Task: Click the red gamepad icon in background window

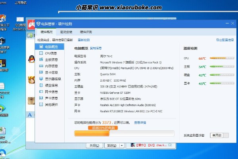Action: pyautogui.click(x=31, y=24)
